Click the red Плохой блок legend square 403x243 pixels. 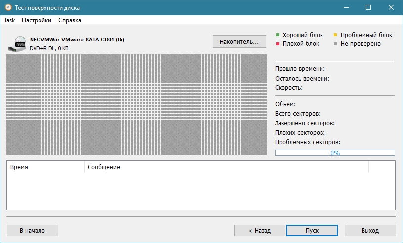pos(278,44)
